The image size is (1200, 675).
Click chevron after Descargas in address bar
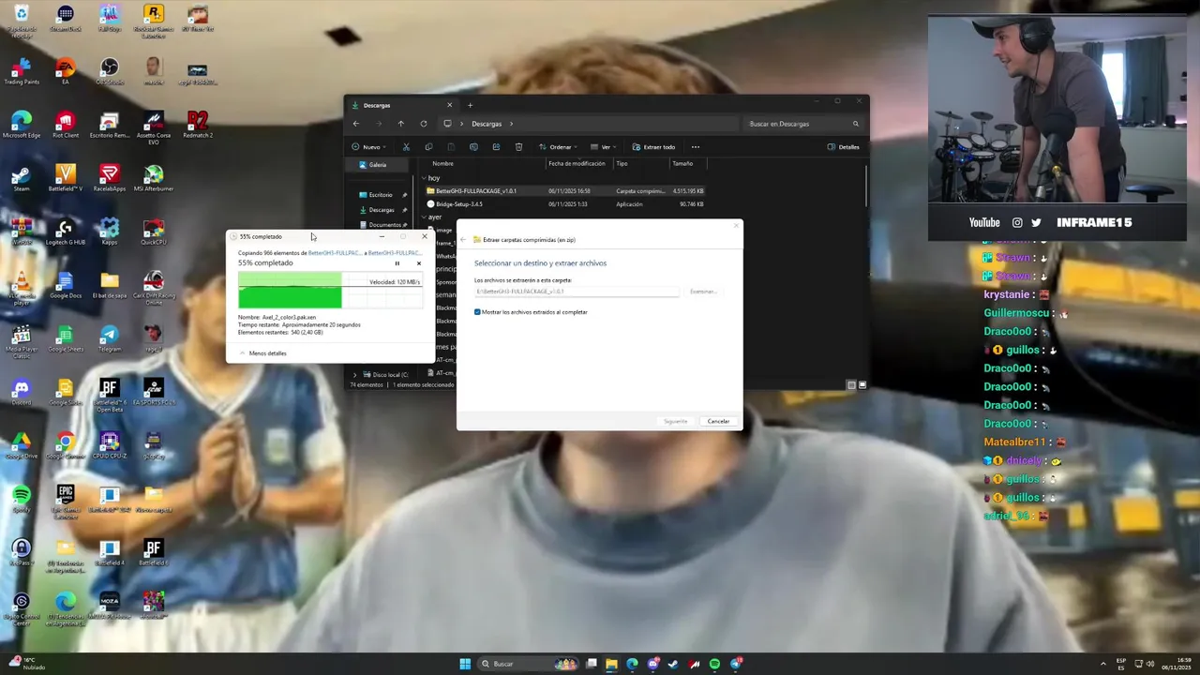tap(511, 124)
